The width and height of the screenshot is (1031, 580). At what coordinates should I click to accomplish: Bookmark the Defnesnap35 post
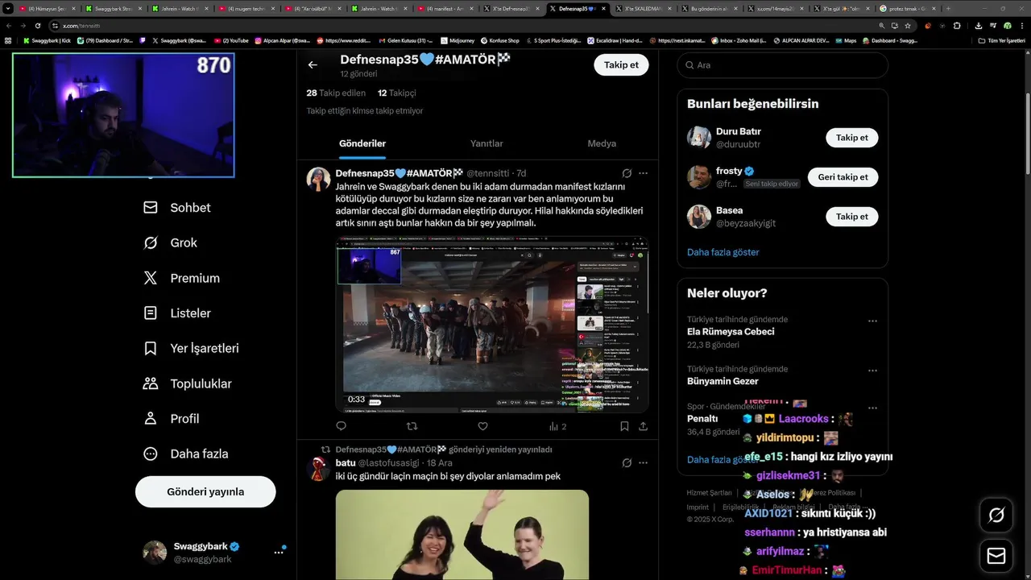coord(624,426)
